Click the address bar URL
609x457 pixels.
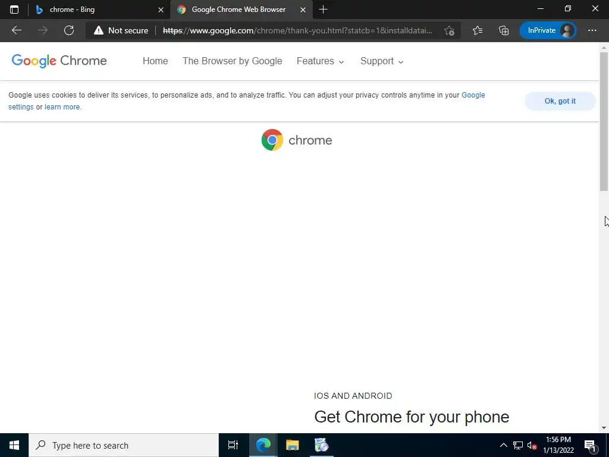(x=297, y=30)
